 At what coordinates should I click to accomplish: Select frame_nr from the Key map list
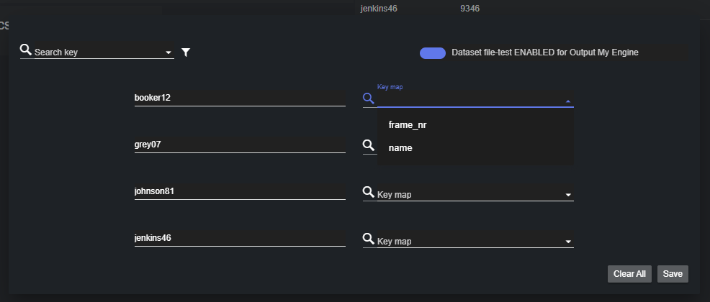(x=408, y=125)
